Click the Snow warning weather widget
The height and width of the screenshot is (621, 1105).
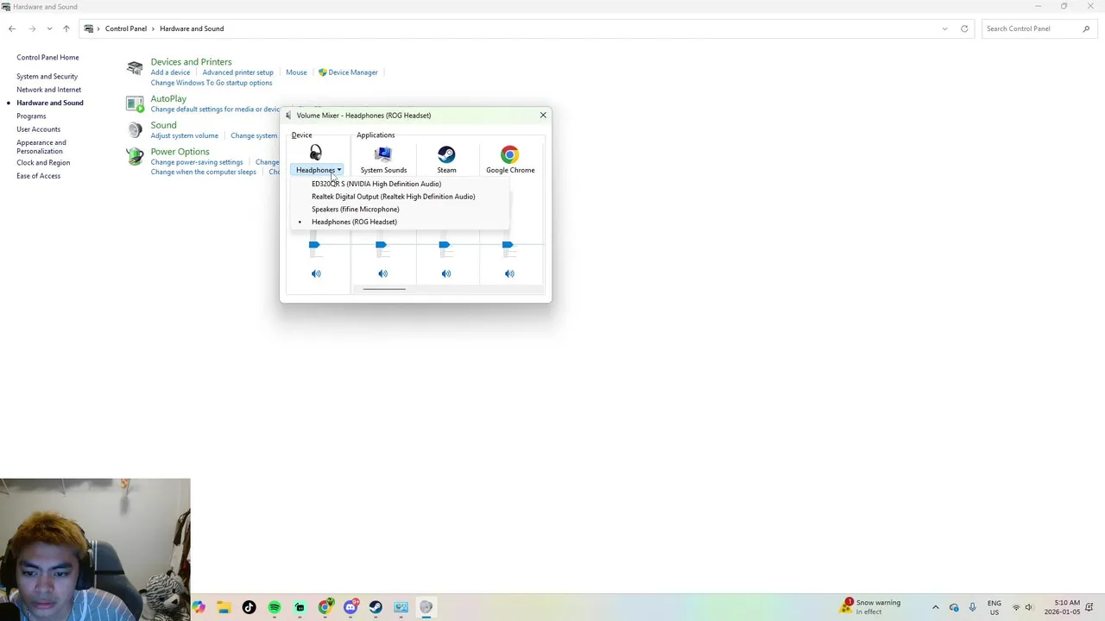click(871, 607)
